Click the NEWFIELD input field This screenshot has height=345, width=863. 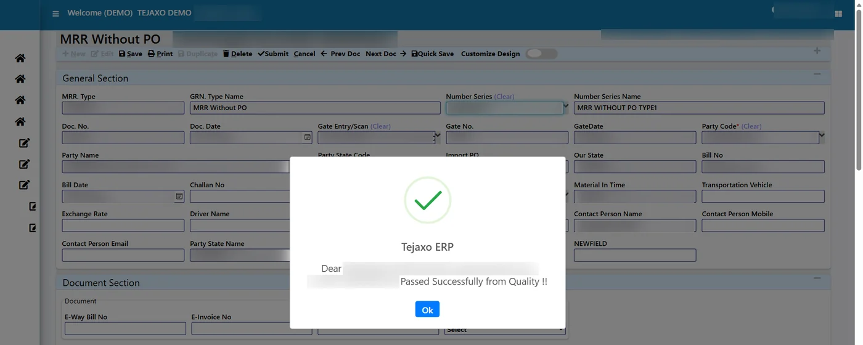click(635, 255)
